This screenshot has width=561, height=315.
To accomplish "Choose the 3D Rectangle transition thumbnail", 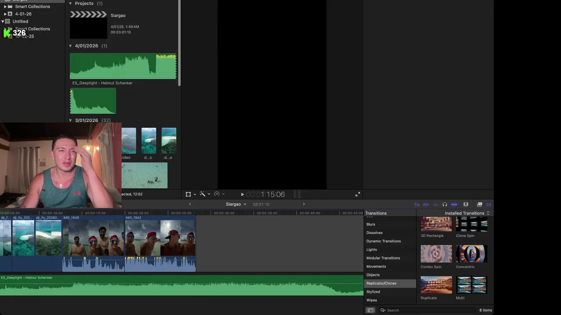I will (436, 224).
